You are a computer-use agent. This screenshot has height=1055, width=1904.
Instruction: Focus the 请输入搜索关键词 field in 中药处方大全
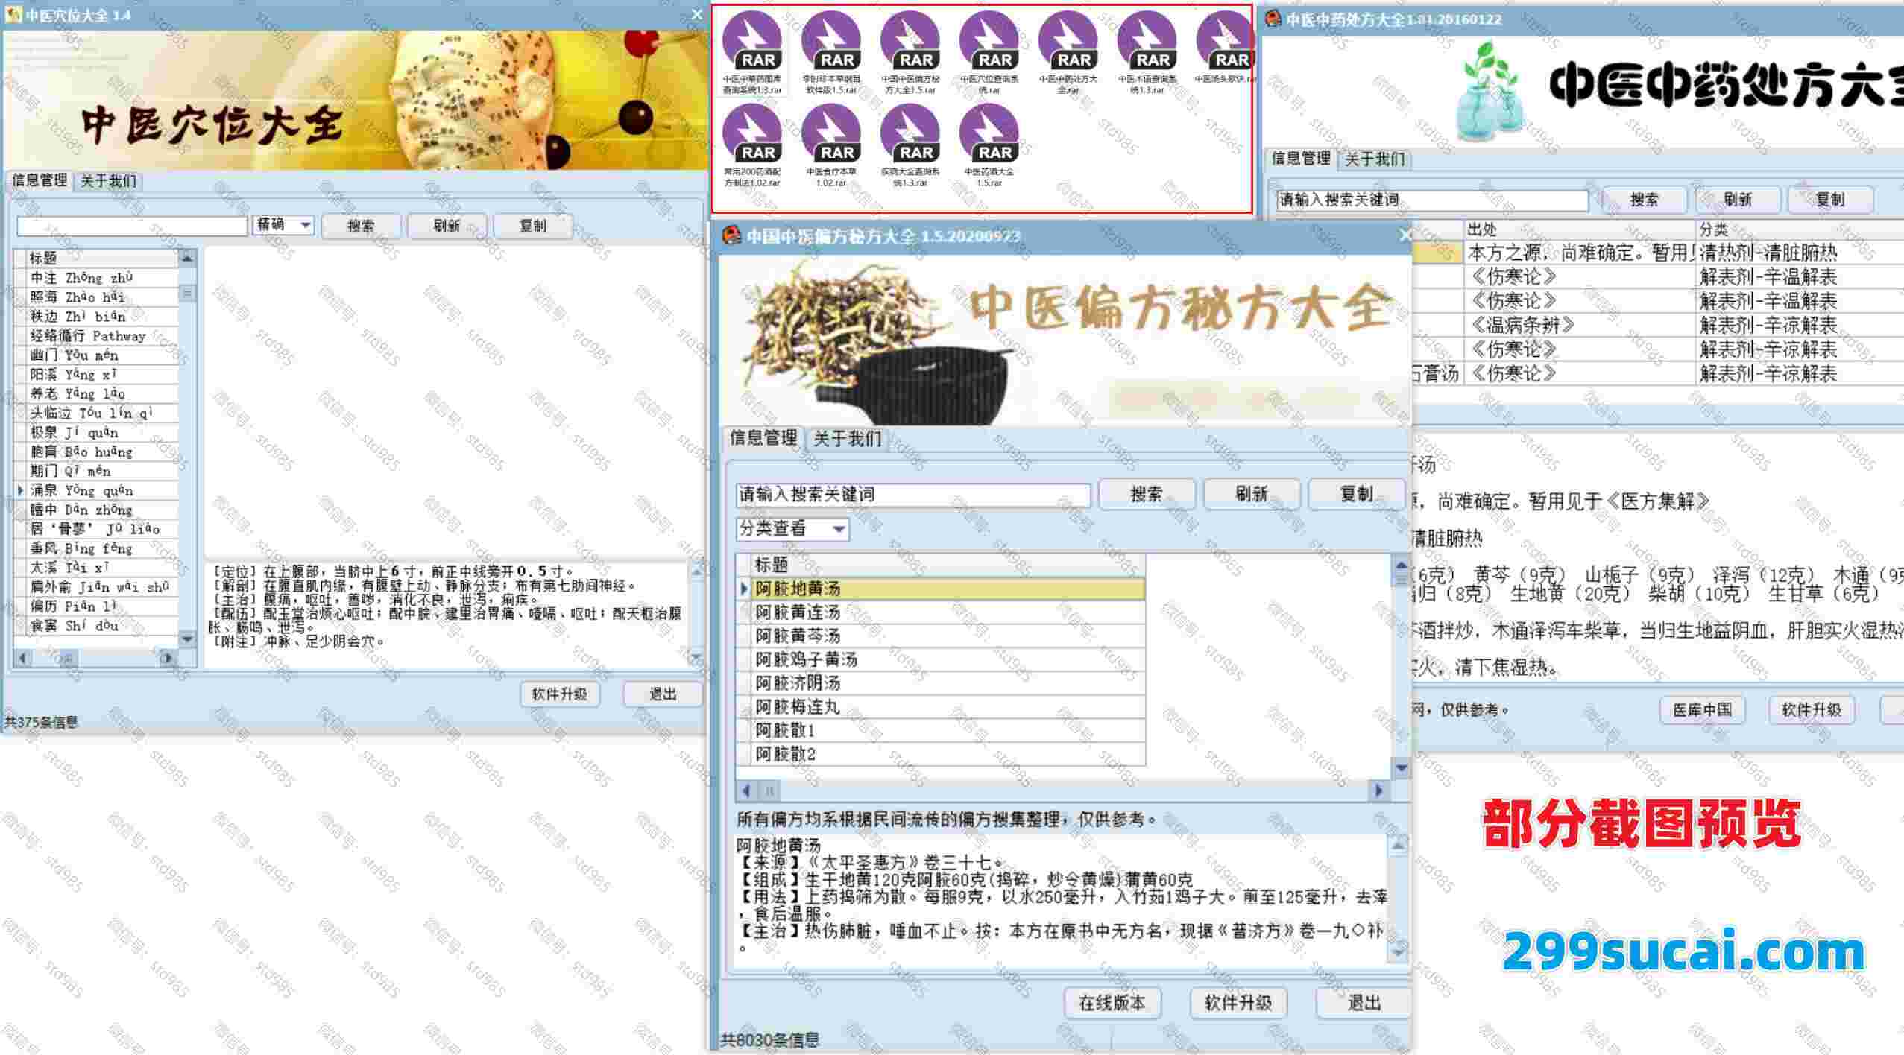[x=1432, y=200]
